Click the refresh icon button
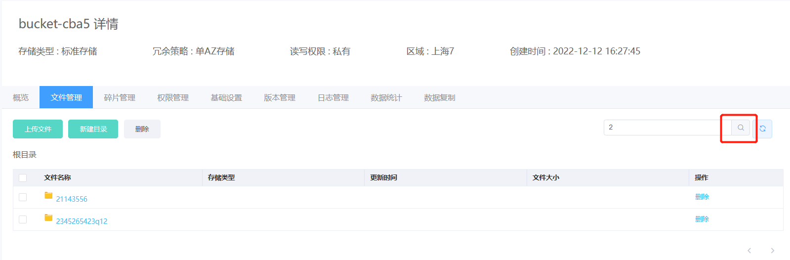The width and height of the screenshot is (790, 260). [763, 129]
